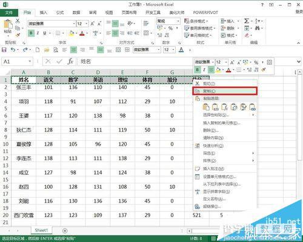
Task: Choose the Paste Link icon in the context menu
Action: point(253,107)
